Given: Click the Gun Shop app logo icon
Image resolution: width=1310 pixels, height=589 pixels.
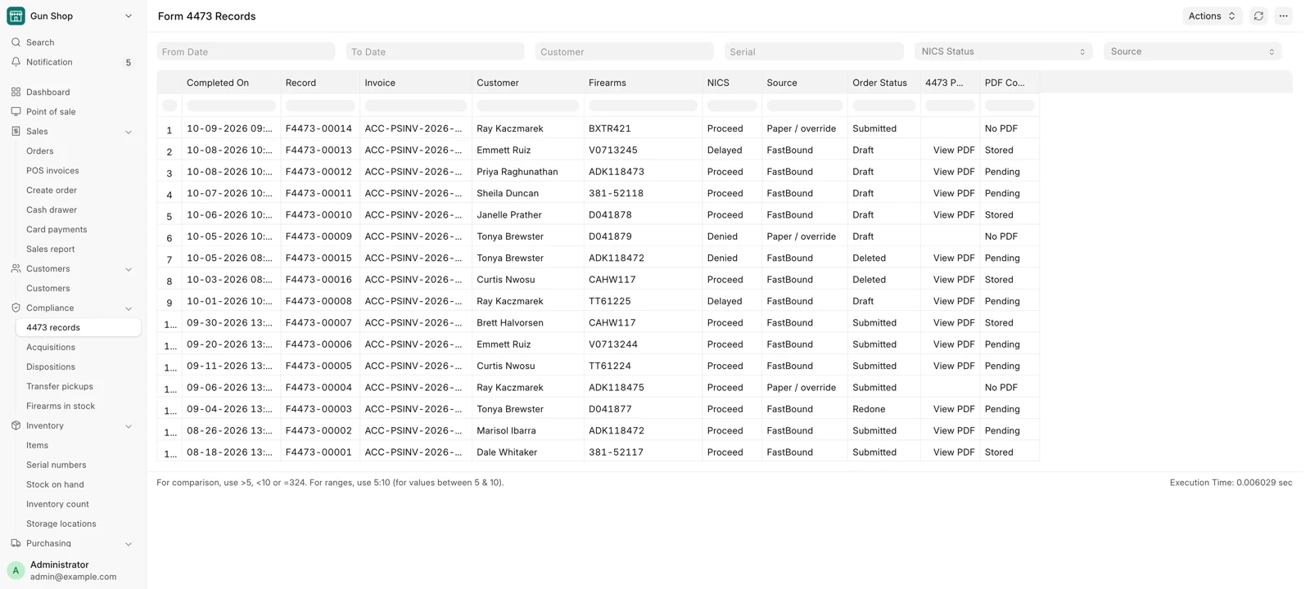Looking at the screenshot, I should [x=16, y=16].
